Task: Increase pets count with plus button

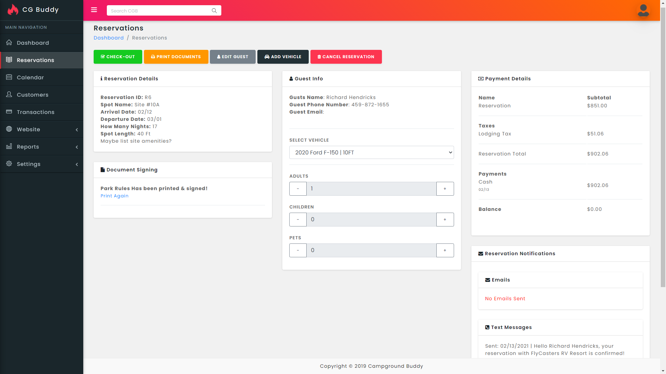Action: (x=445, y=250)
